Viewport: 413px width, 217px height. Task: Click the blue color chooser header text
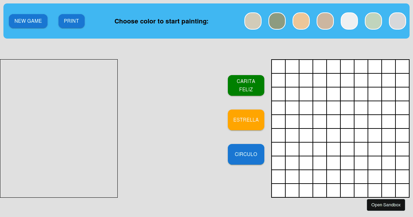(x=161, y=21)
